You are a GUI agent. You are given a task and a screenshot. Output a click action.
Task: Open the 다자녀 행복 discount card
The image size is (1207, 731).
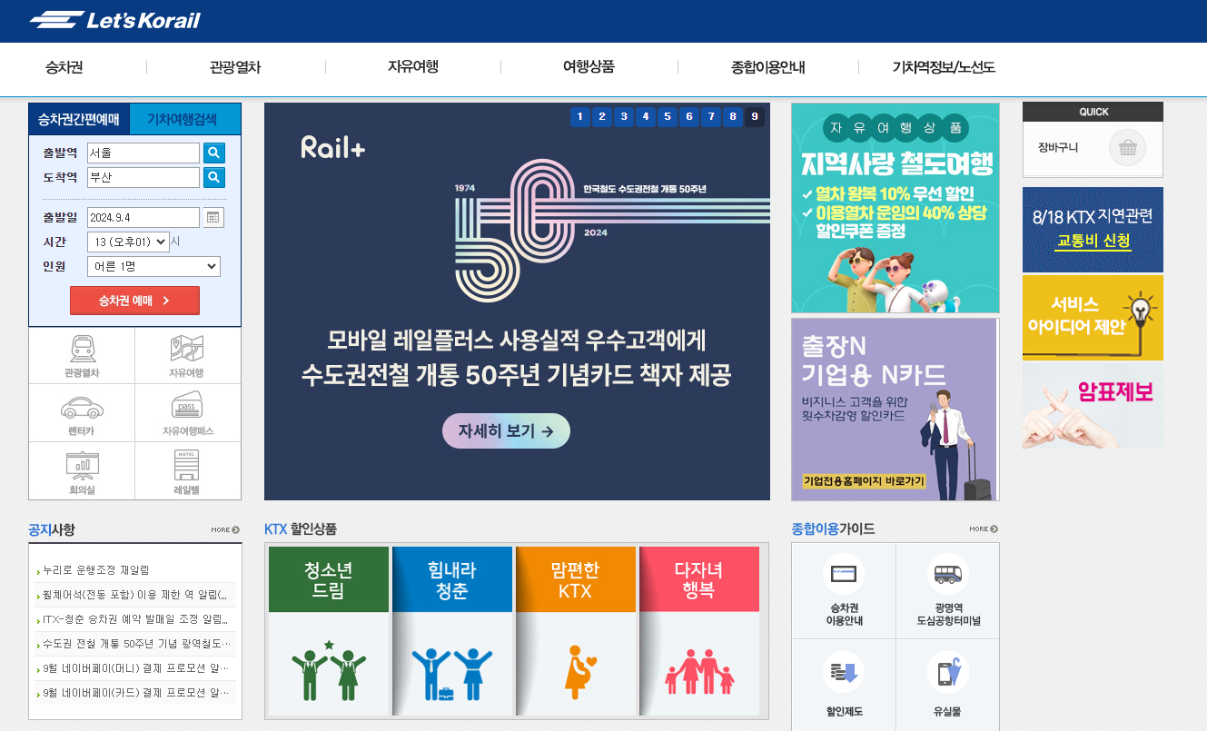(x=699, y=631)
